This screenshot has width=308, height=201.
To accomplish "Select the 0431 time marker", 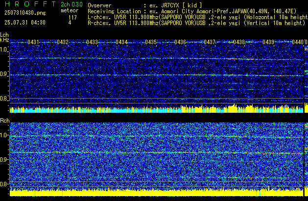I will tap(33, 42).
